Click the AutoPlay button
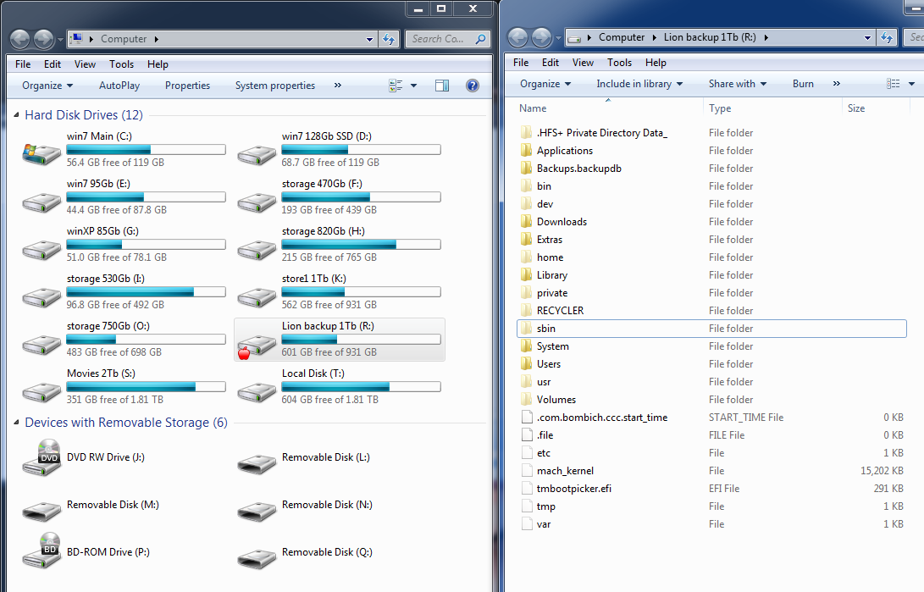The height and width of the screenshot is (592, 924). (x=119, y=86)
